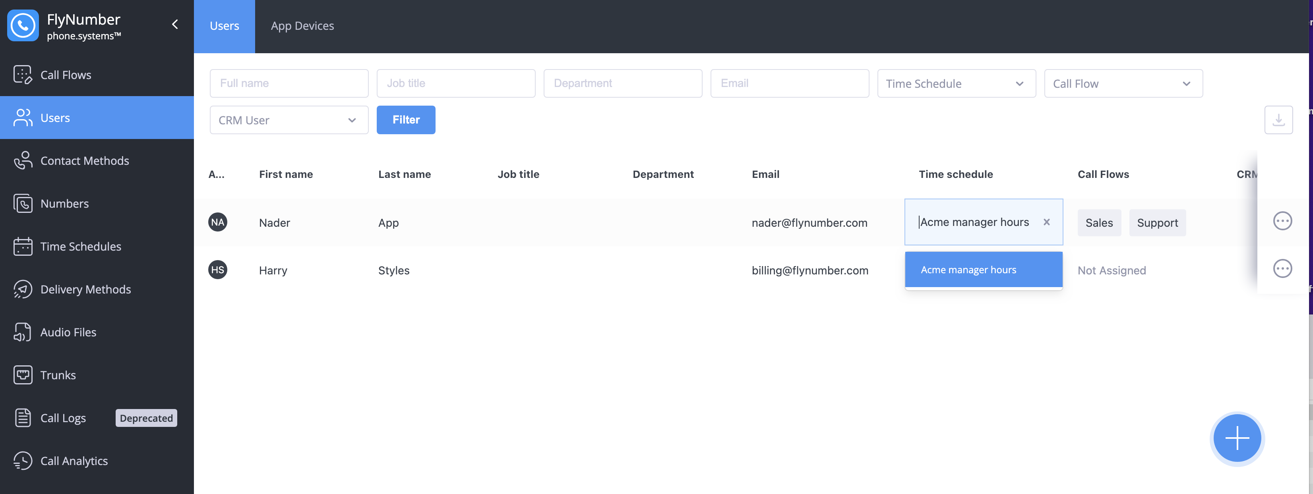Click the Call Analytics clock icon

click(22, 461)
